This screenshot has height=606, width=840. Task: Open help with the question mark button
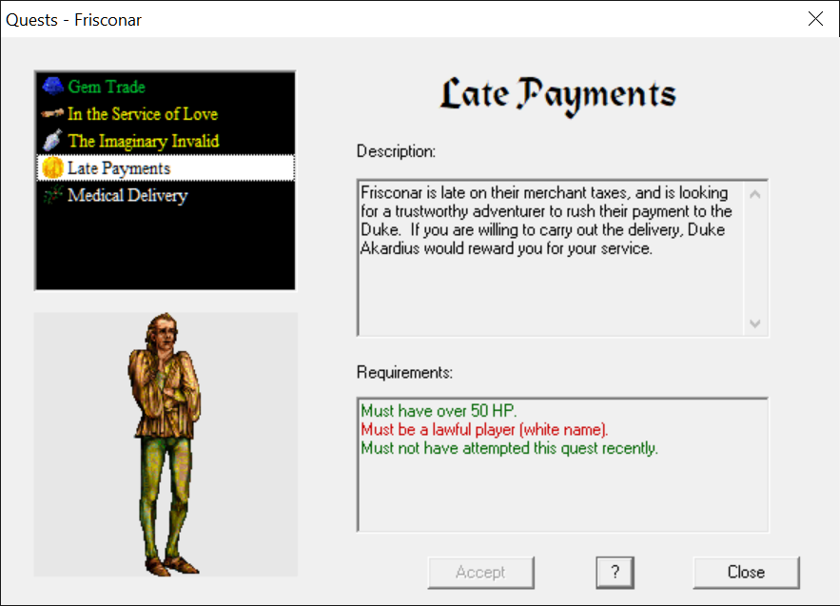coord(615,572)
